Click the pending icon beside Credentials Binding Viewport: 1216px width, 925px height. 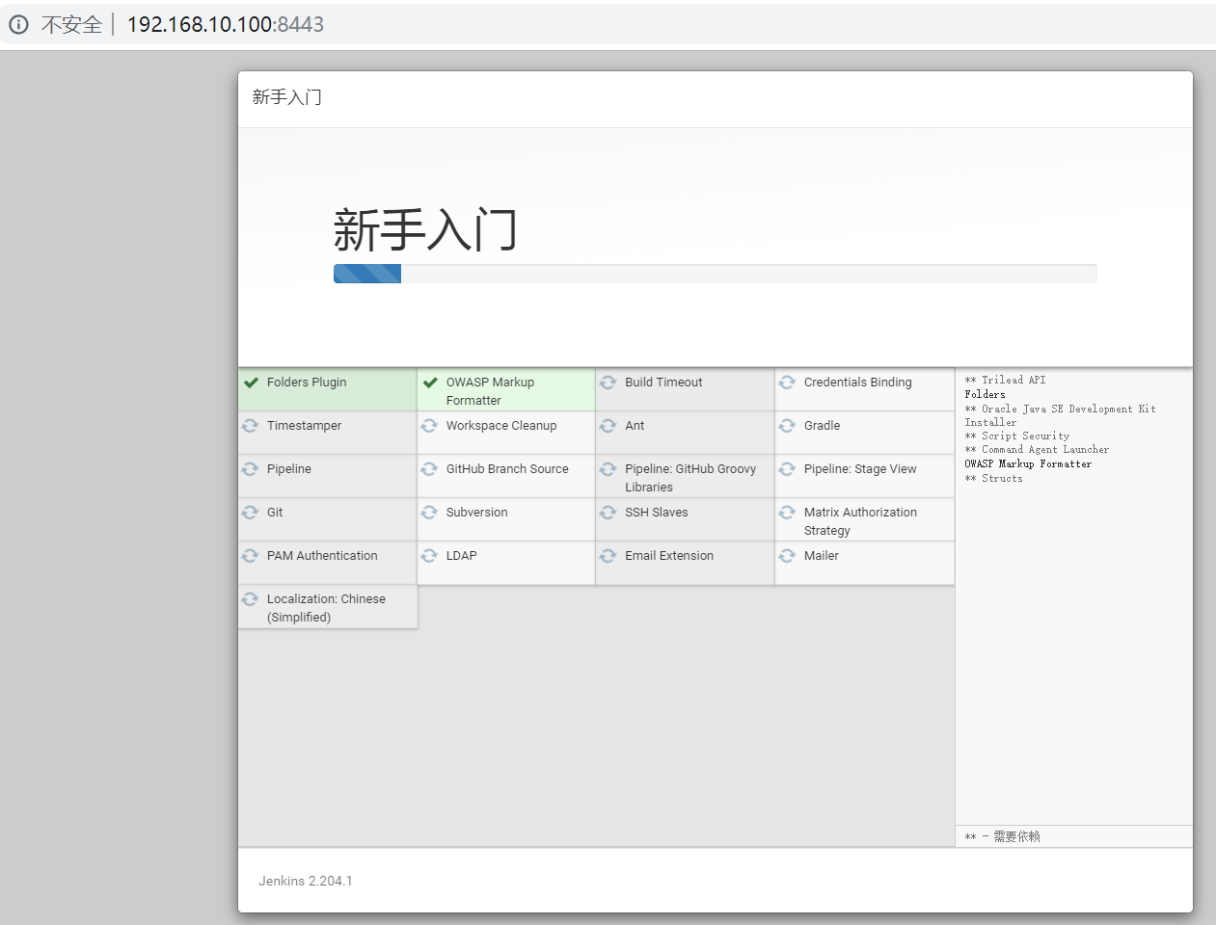[x=788, y=383]
